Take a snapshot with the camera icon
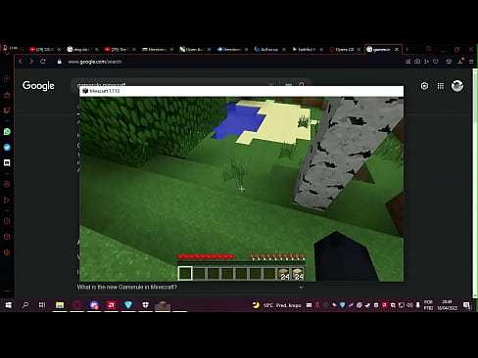The image size is (478, 358). click(417, 62)
